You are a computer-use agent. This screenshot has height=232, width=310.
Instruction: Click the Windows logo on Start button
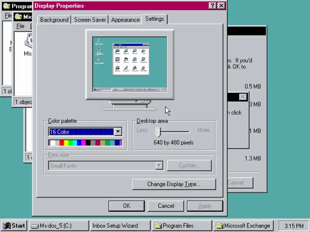point(6,226)
